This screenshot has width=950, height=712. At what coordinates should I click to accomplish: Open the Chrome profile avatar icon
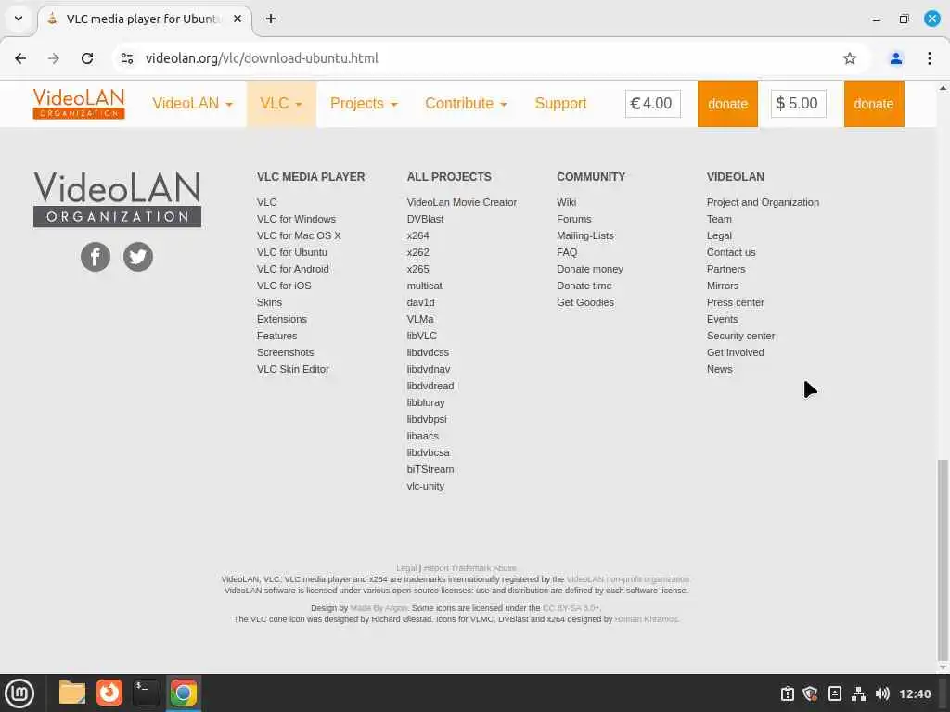(x=895, y=58)
